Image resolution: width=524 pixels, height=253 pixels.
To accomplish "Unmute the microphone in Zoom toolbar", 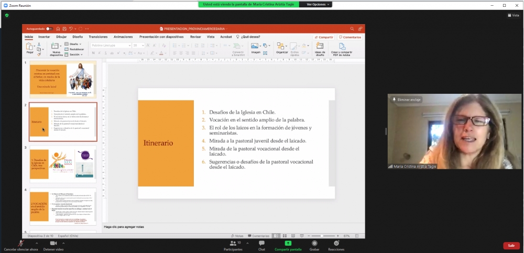I will [21, 244].
